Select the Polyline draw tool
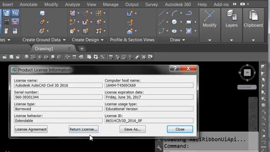Viewport: 270px width, 152px height. coord(189,13)
